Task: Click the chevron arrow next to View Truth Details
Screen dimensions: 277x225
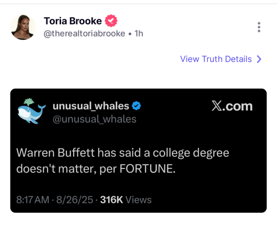Action: 259,59
